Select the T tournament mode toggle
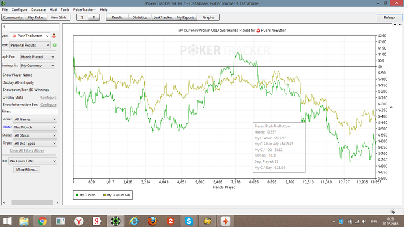The width and height of the screenshot is (404, 227). (x=93, y=17)
